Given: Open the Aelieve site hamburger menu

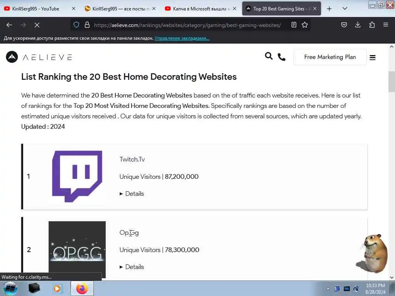Looking at the screenshot, I should 373,58.
